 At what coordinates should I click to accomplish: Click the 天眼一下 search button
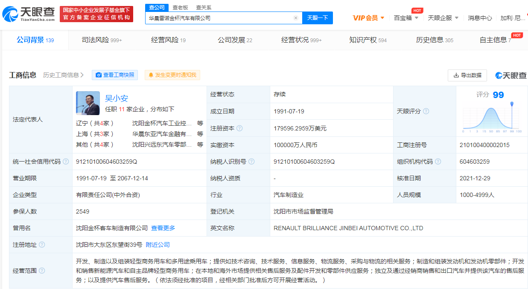tap(318, 18)
